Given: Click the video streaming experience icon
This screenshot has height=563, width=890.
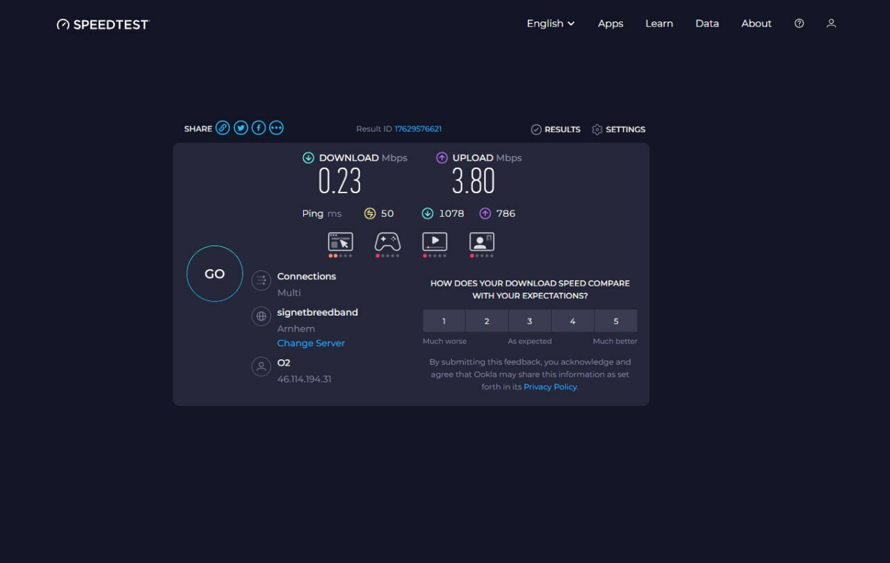Looking at the screenshot, I should (435, 242).
